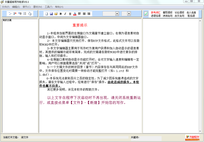Open the 素材(M) menu
This screenshot has width=204, height=142.
37,7
